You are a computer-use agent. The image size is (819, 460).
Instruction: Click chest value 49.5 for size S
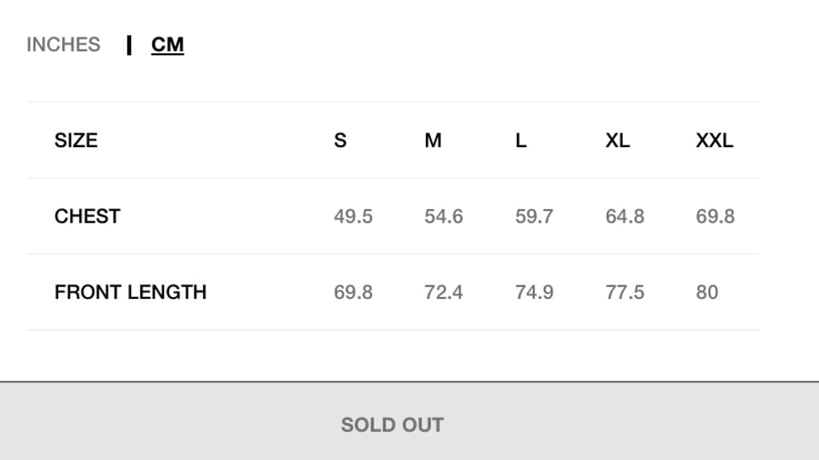tap(353, 216)
